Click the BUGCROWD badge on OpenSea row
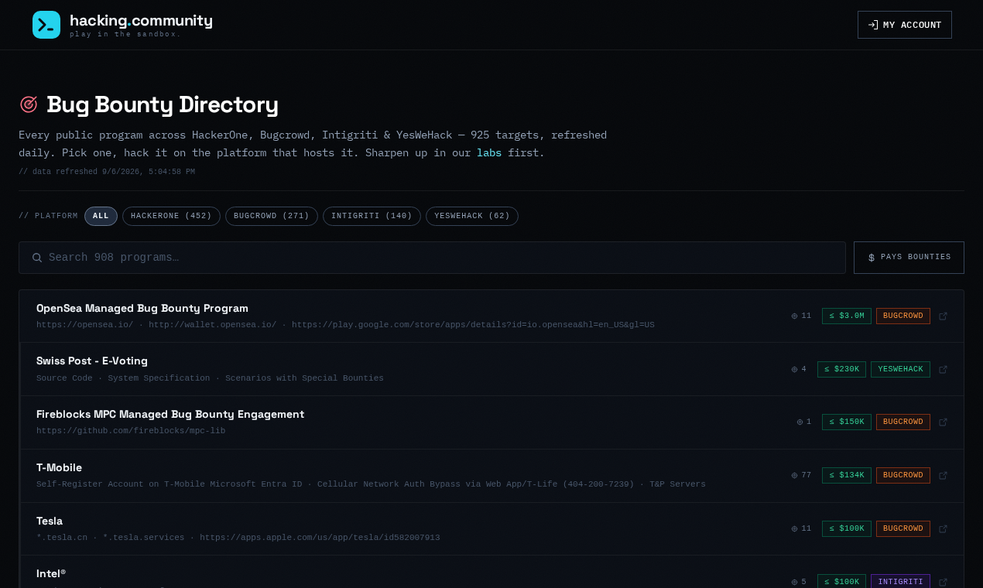 903,316
